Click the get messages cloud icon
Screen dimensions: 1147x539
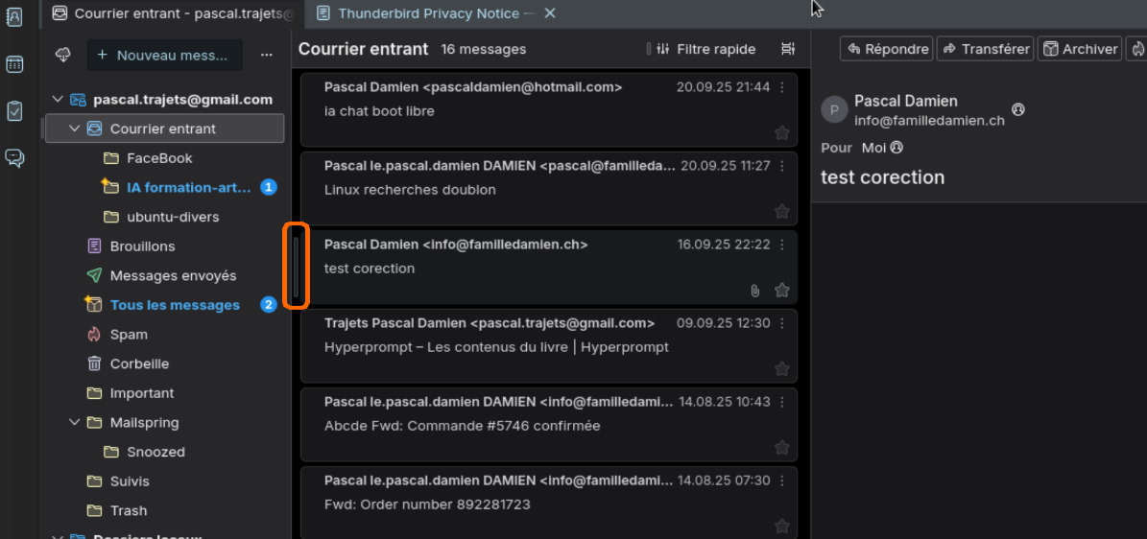63,56
